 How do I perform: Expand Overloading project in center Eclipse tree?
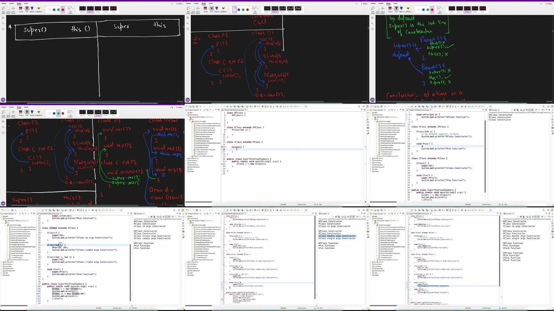pos(186,165)
